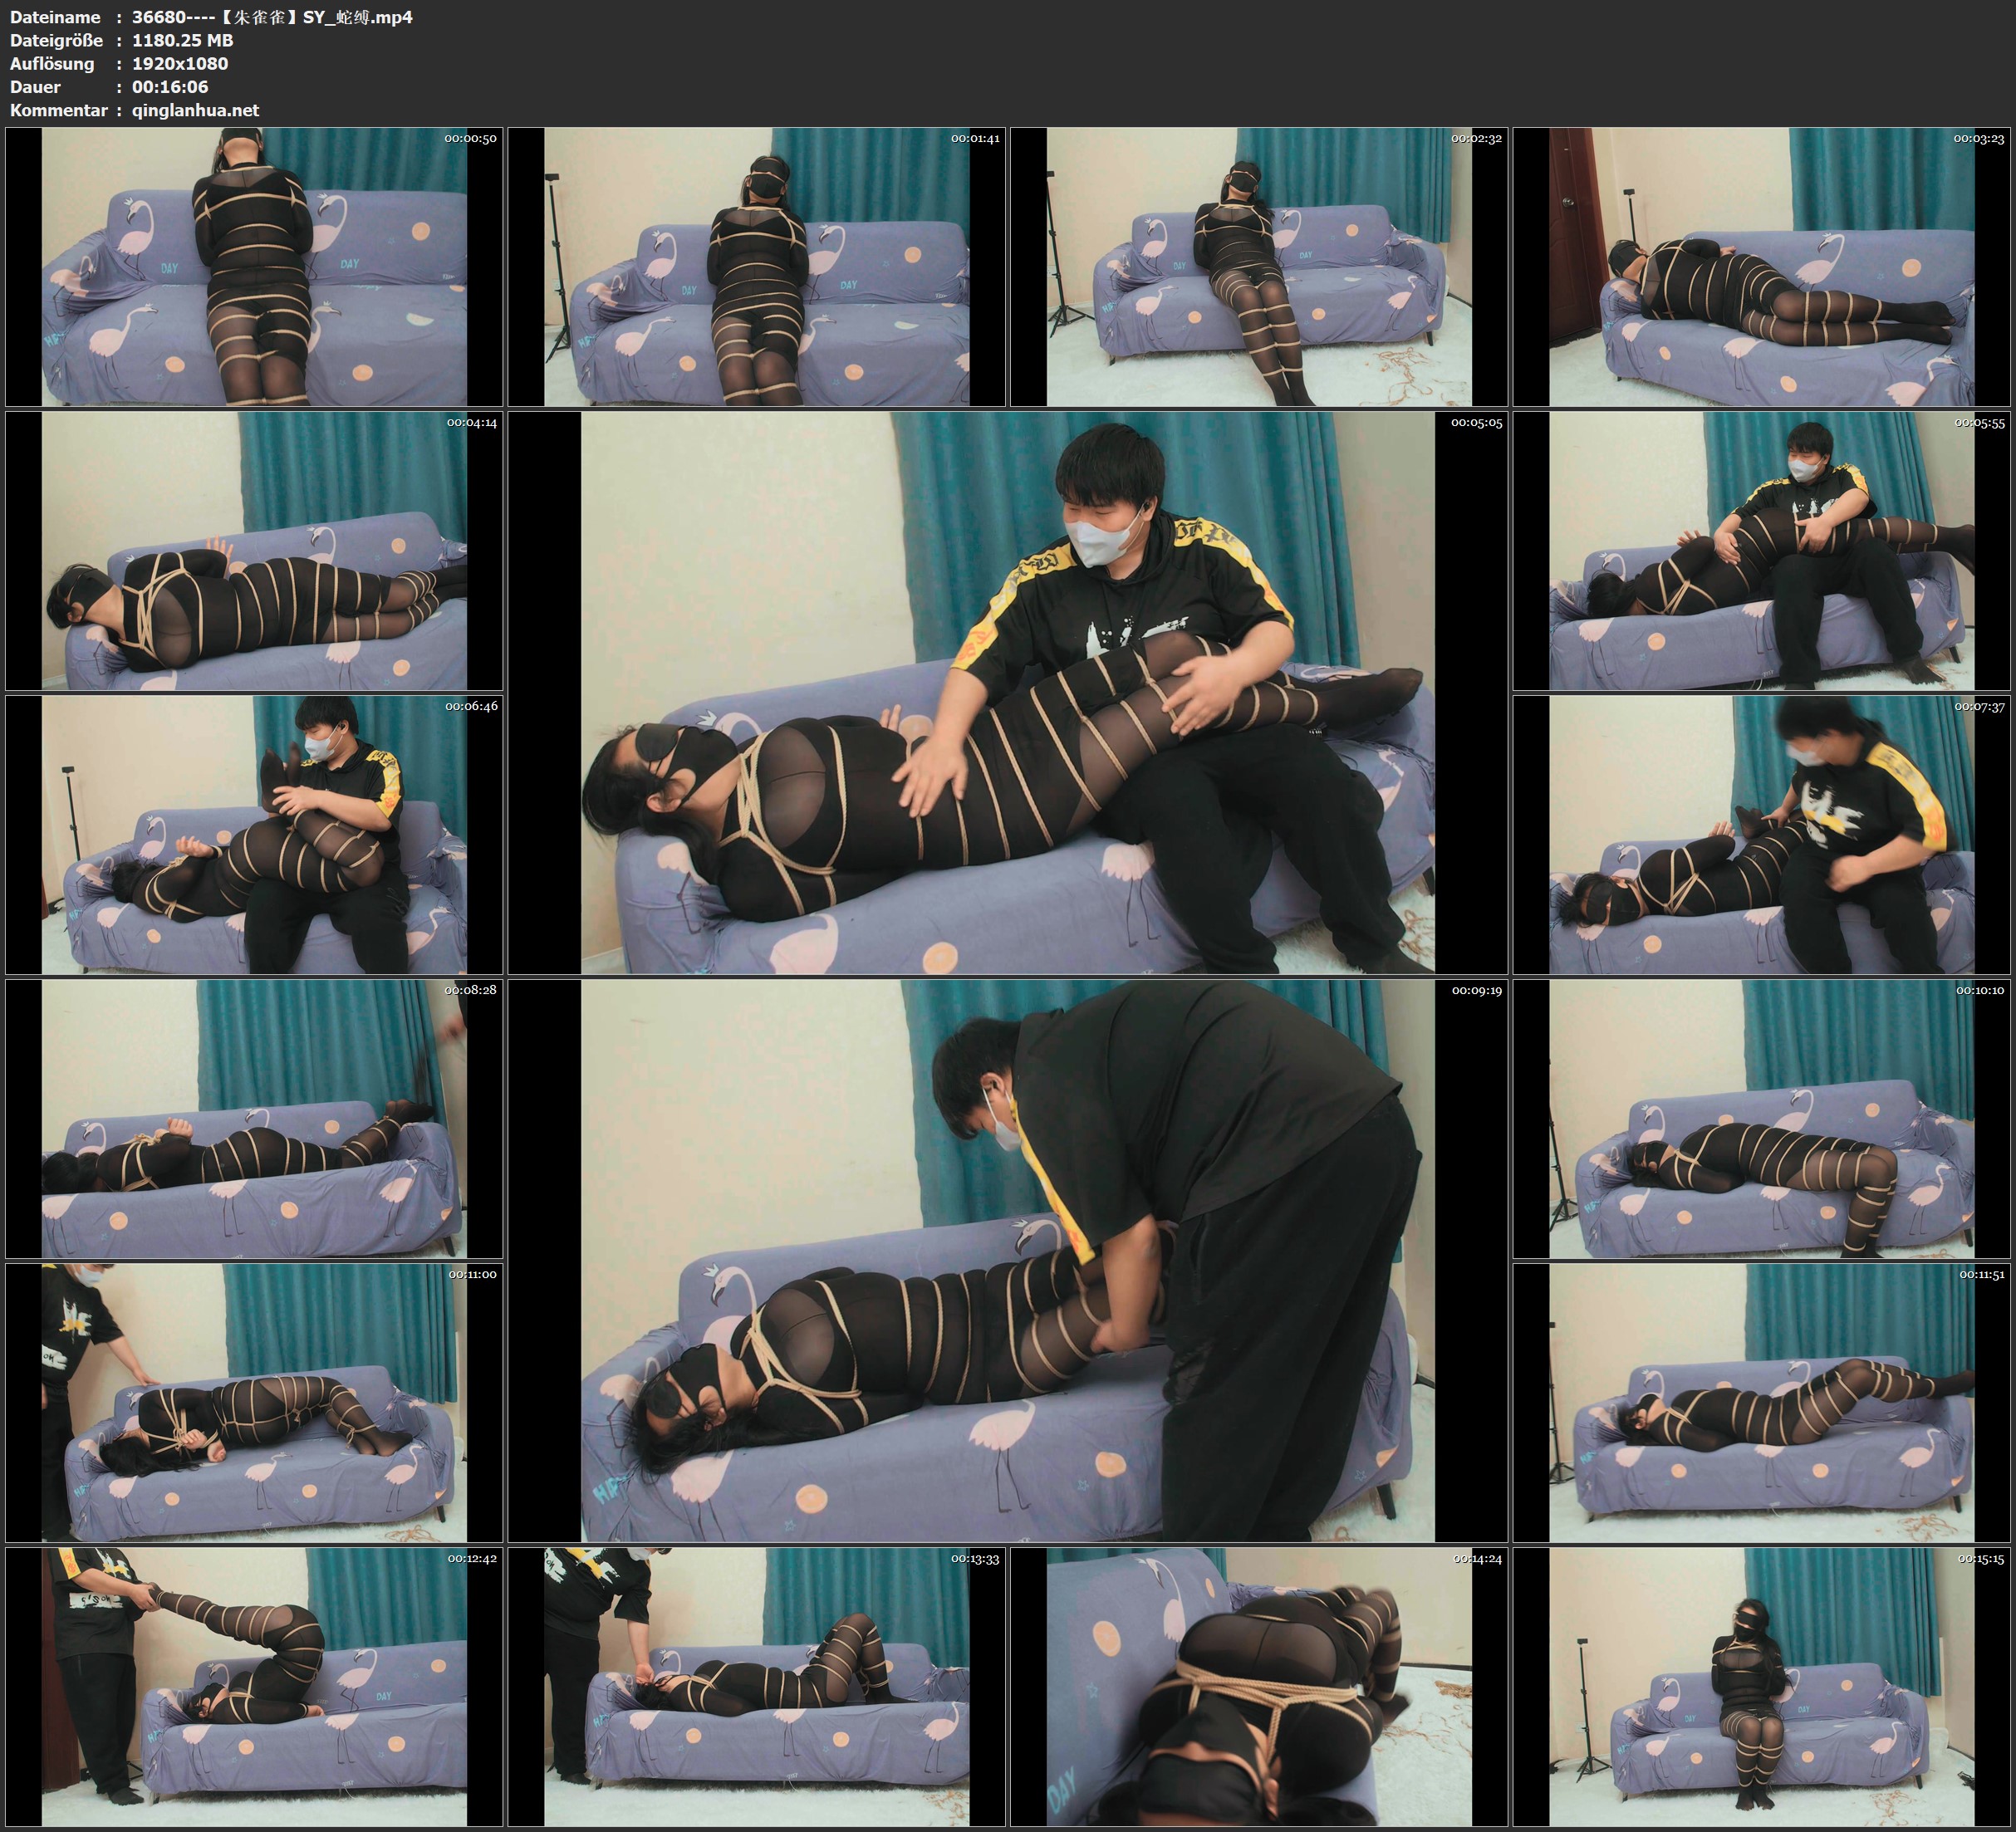
Task: Open the 00:11:00 frame
Action: (254, 1402)
